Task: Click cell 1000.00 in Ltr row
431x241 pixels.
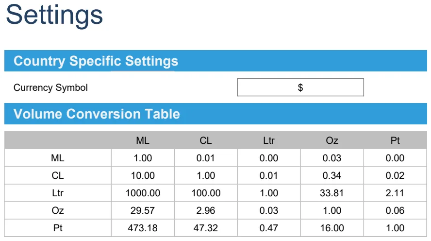Action: tap(143, 193)
